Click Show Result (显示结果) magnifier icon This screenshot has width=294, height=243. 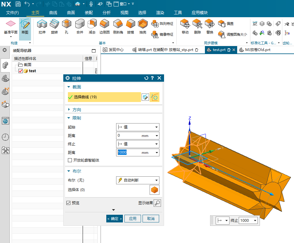click(x=157, y=203)
